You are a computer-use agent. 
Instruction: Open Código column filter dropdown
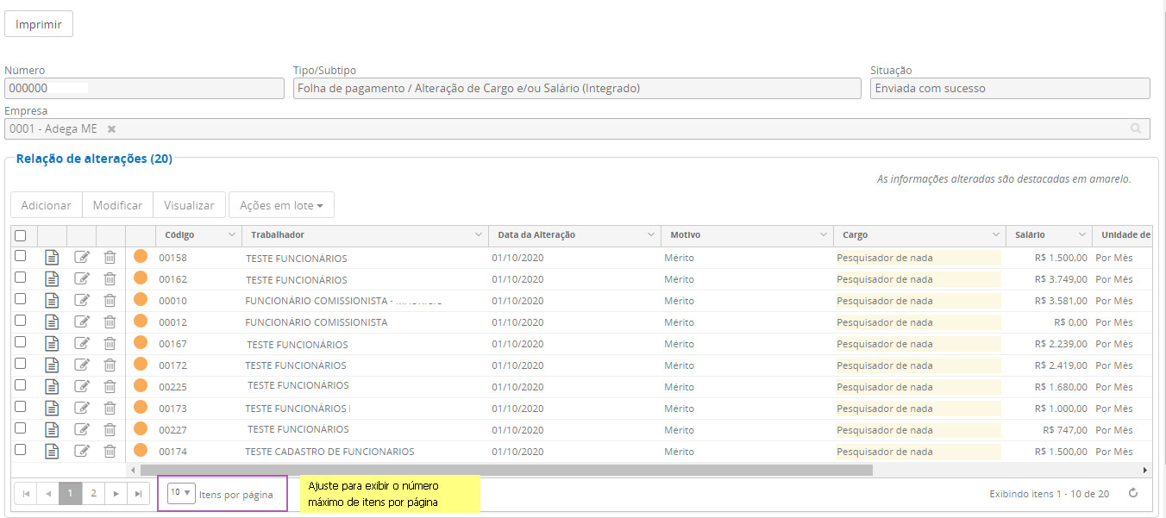pyautogui.click(x=231, y=235)
